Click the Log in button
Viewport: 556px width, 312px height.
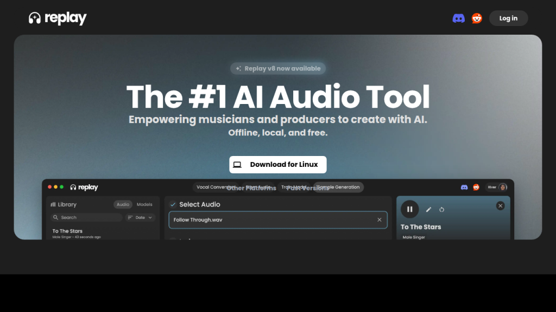click(508, 18)
